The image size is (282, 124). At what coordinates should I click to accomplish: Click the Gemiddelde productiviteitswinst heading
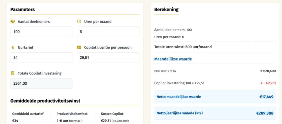(x=45, y=101)
